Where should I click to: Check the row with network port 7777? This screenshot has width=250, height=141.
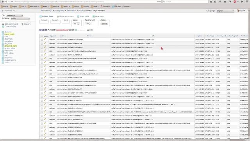tap(42, 105)
